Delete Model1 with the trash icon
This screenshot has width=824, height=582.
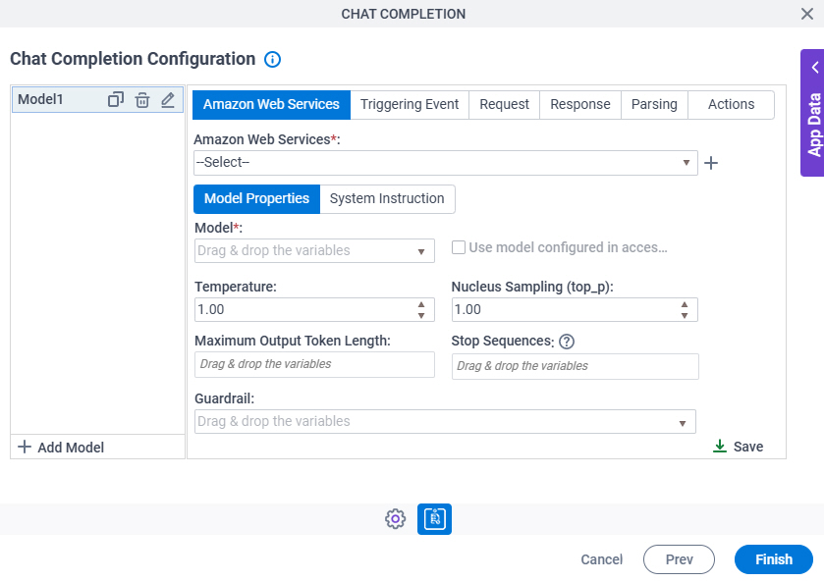[141, 99]
